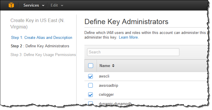Sort the list by Name column
Viewport: 212px width, 110px height.
105,66
